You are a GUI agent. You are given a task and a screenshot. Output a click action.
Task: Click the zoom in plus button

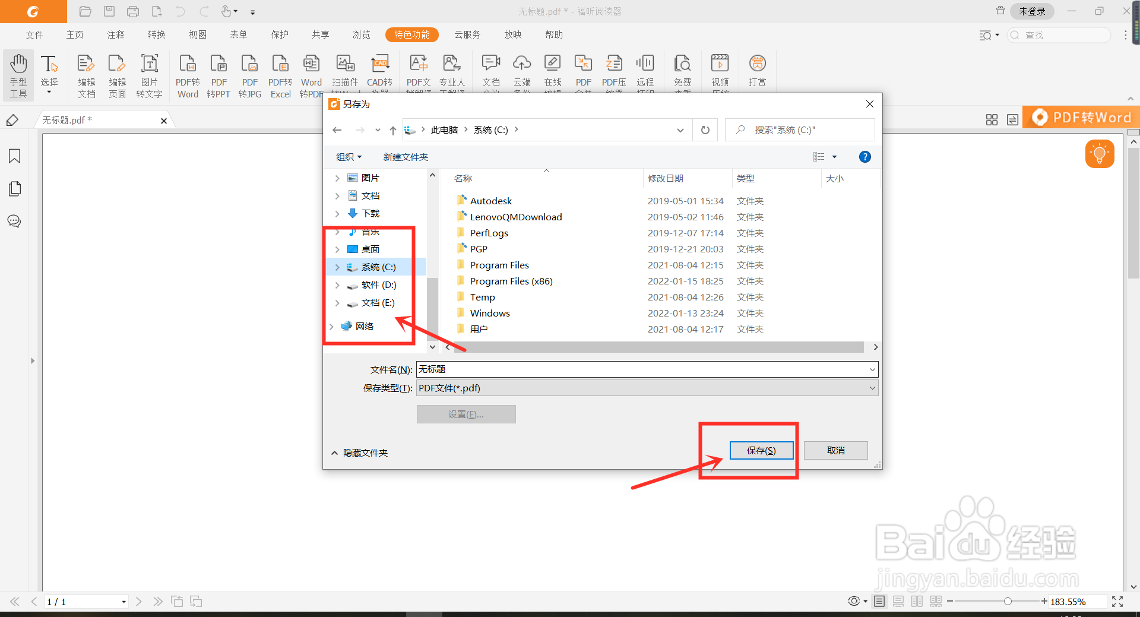[x=1044, y=602]
